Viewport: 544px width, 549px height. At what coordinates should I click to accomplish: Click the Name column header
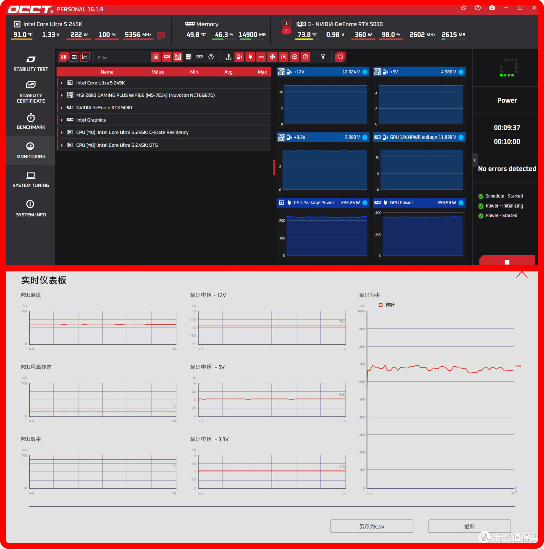coord(107,72)
